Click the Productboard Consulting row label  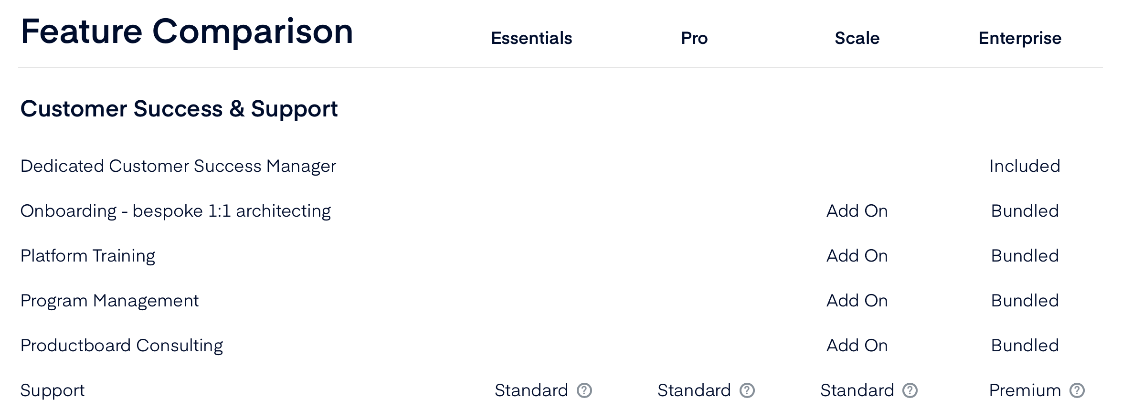coord(121,345)
